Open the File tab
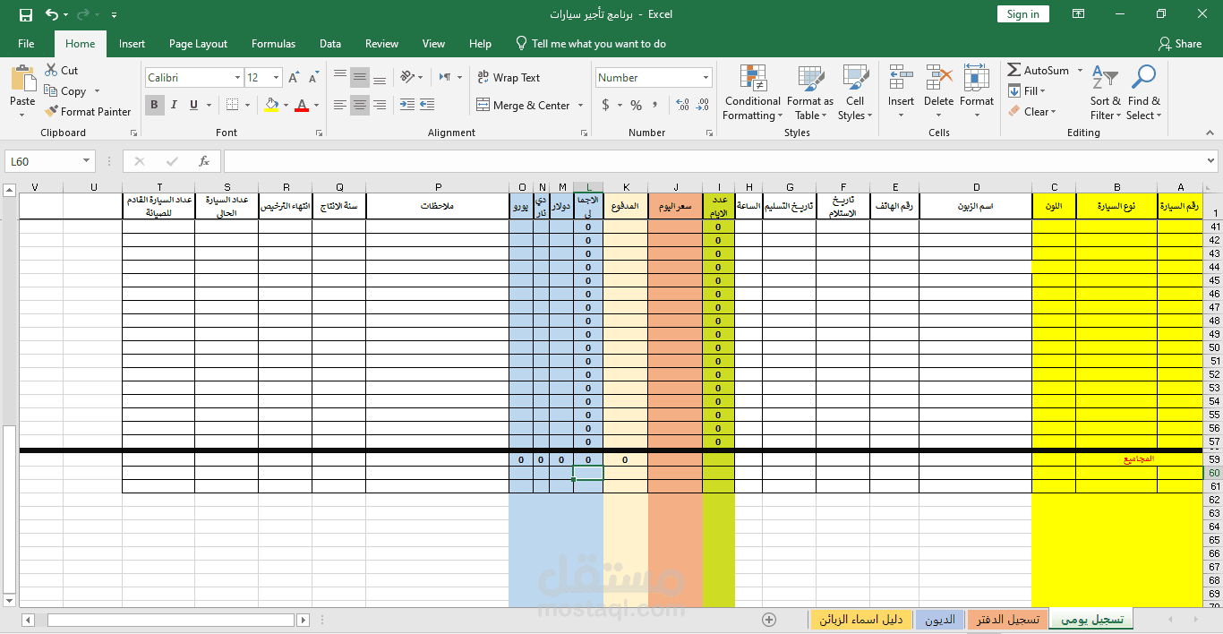 click(26, 44)
